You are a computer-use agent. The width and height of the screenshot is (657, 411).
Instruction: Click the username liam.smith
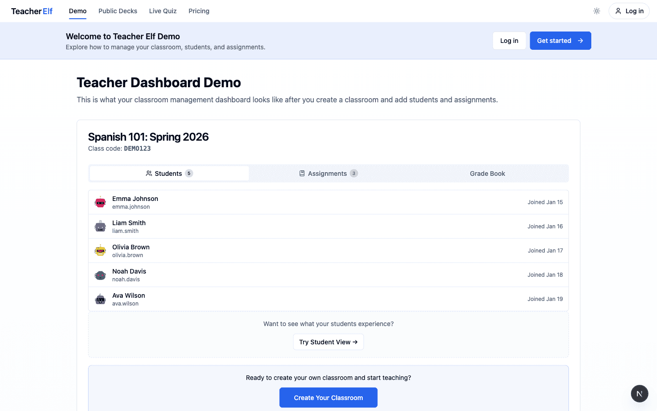pos(125,231)
